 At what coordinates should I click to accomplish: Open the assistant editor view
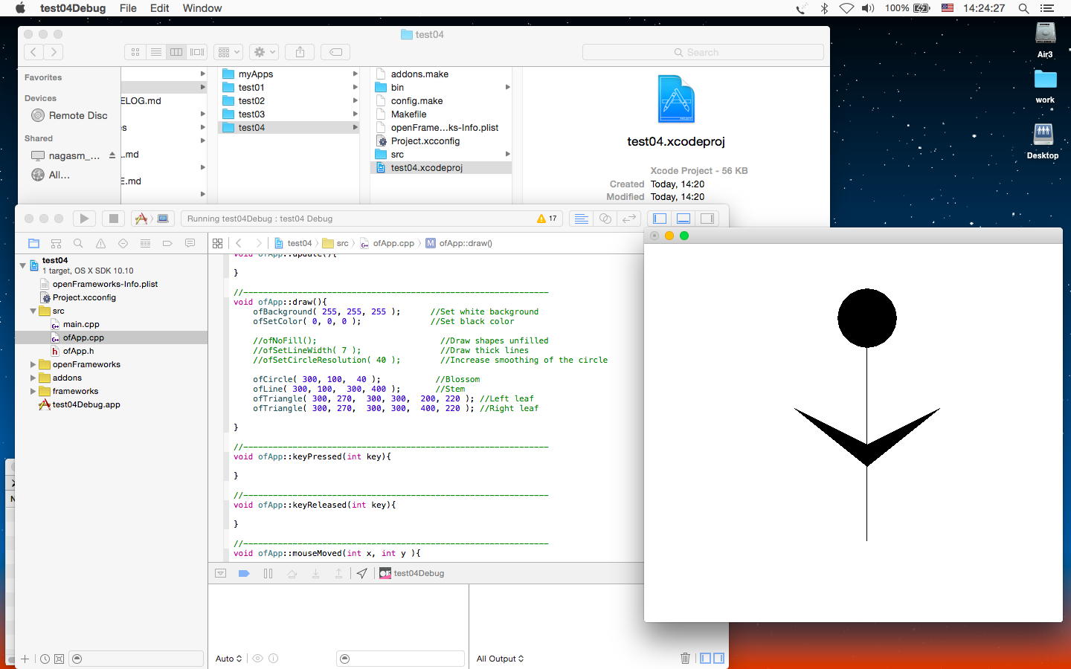click(x=605, y=219)
